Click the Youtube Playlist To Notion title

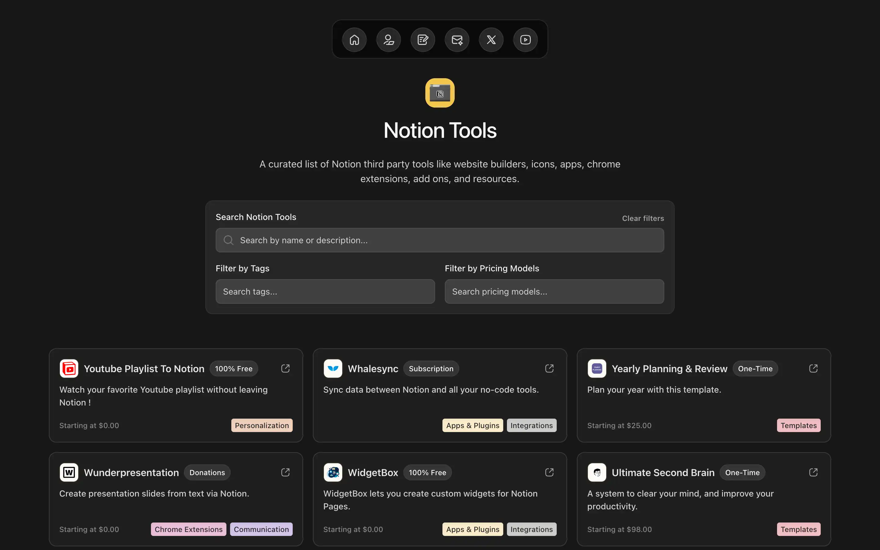(144, 369)
